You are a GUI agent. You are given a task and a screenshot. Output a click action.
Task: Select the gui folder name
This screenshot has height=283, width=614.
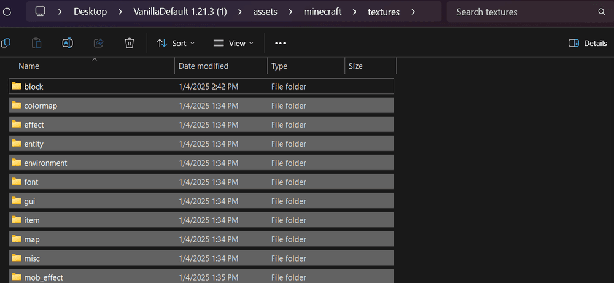click(29, 201)
